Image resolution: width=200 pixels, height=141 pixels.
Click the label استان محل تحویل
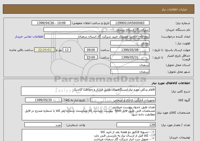coord(178,65)
